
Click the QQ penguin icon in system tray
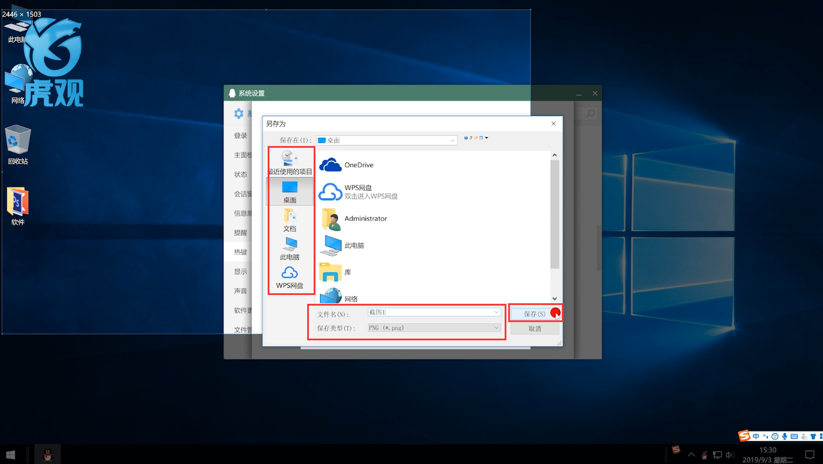point(704,455)
